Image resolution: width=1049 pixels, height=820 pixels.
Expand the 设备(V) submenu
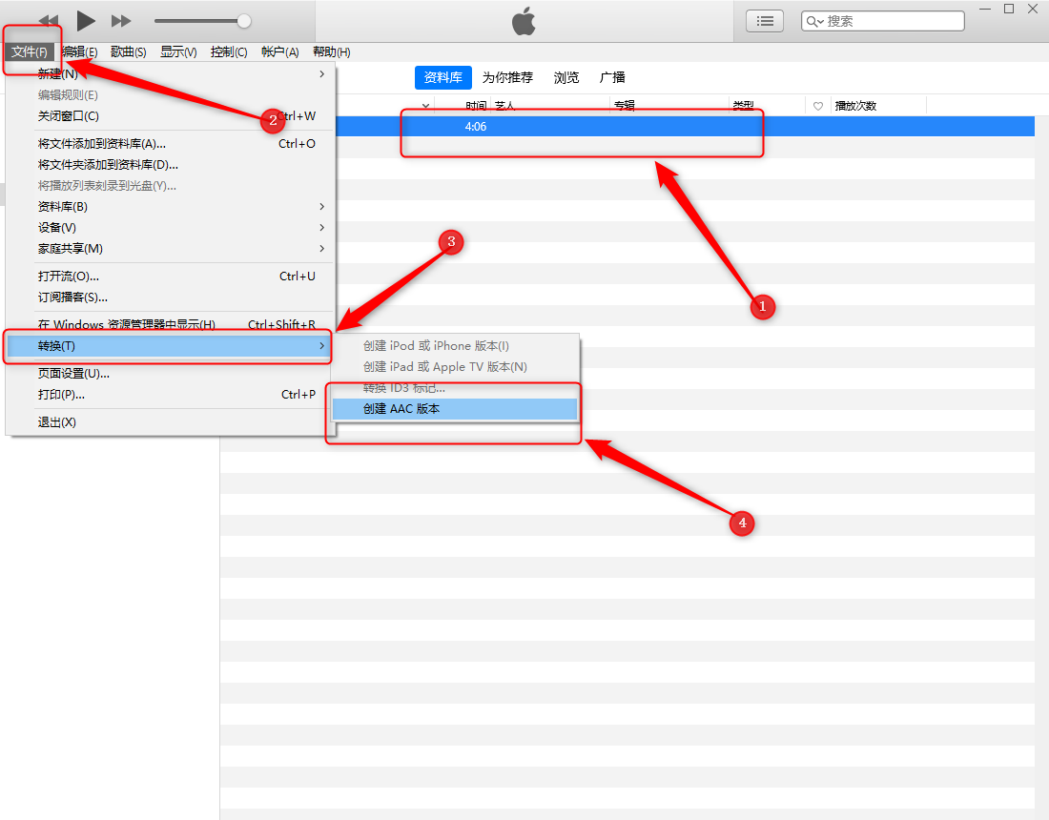(170, 227)
